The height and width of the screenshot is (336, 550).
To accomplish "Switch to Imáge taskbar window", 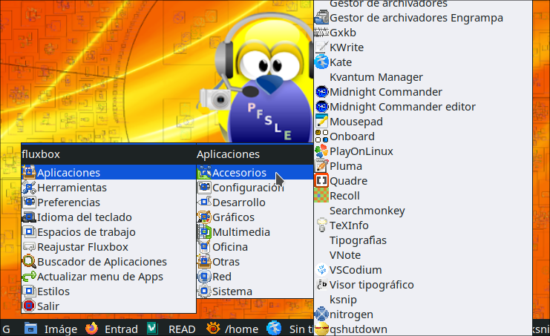I will click(x=51, y=329).
